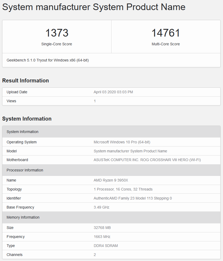Select the Motherboard row label
The image size is (223, 261).
(x=17, y=160)
